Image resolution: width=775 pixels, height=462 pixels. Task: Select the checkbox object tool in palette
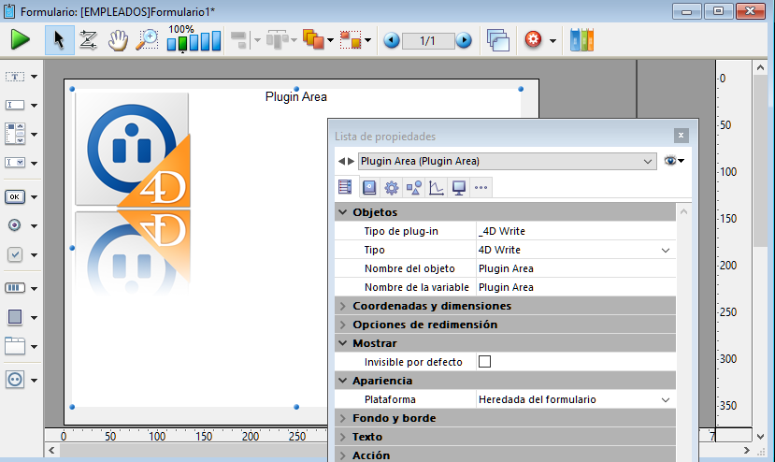[x=15, y=254]
